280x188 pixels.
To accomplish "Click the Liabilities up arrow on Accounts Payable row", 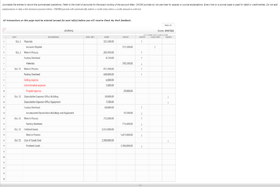I will coord(155,47).
